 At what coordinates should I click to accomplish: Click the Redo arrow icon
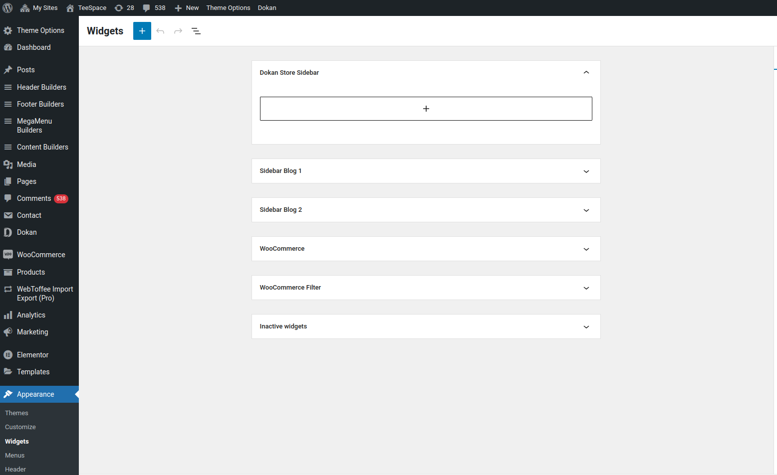[x=178, y=31]
